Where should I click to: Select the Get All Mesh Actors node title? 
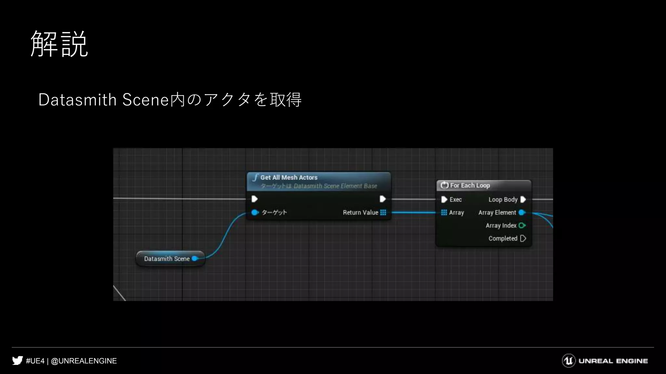[289, 177]
